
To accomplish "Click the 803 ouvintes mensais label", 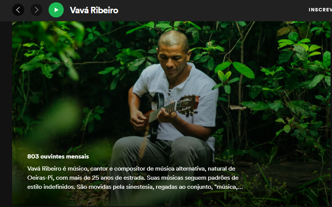I will [58, 157].
